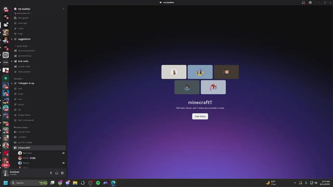
Task: Jump to NEW unread servers pill
Action: pos(6,165)
